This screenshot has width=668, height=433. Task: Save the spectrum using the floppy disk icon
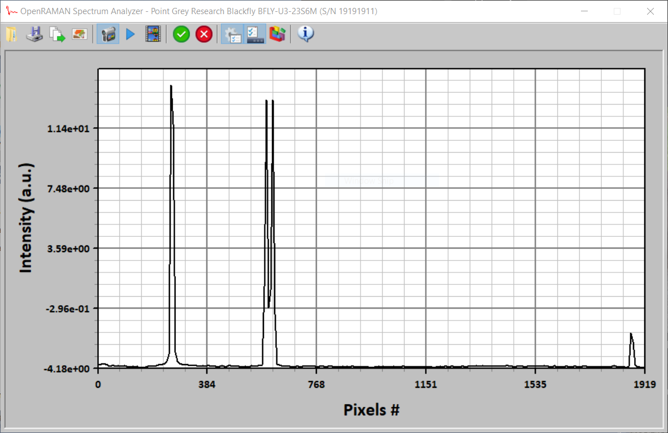(34, 34)
